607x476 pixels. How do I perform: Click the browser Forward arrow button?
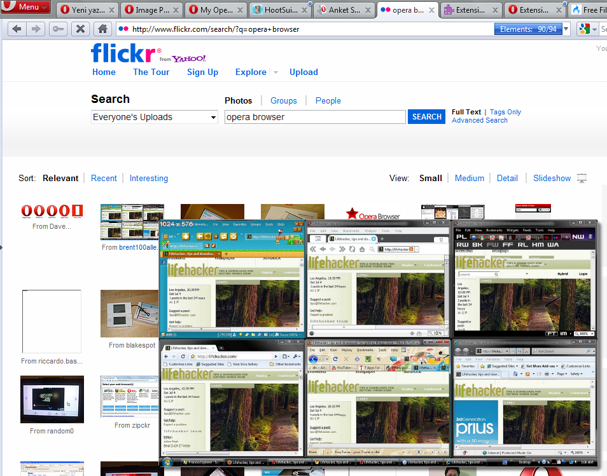[36, 29]
